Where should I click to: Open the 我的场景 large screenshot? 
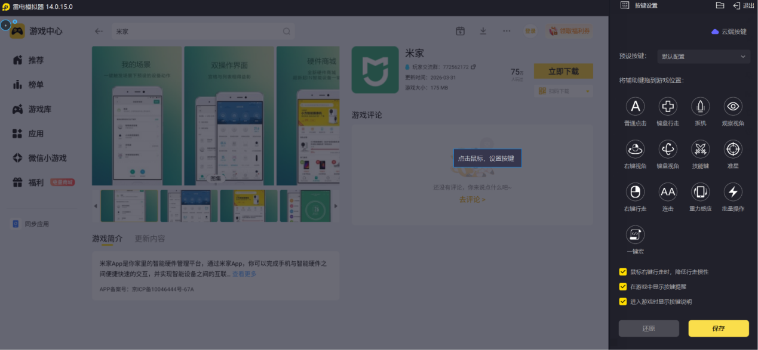137,116
